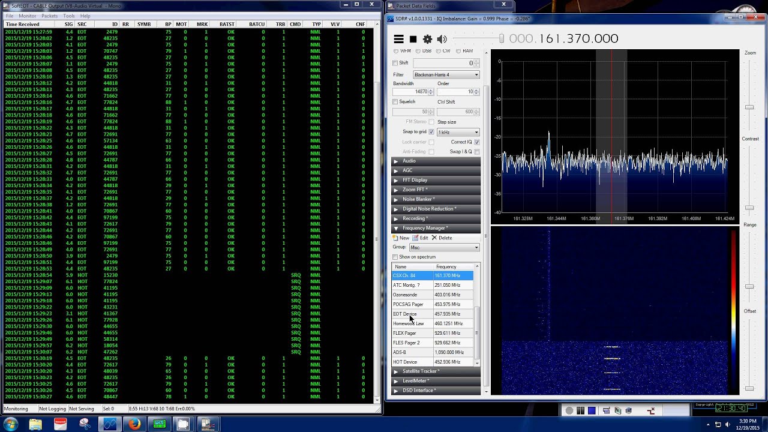Click Delete in Frequency Manager
Screen dimensions: 768x432
442,238
